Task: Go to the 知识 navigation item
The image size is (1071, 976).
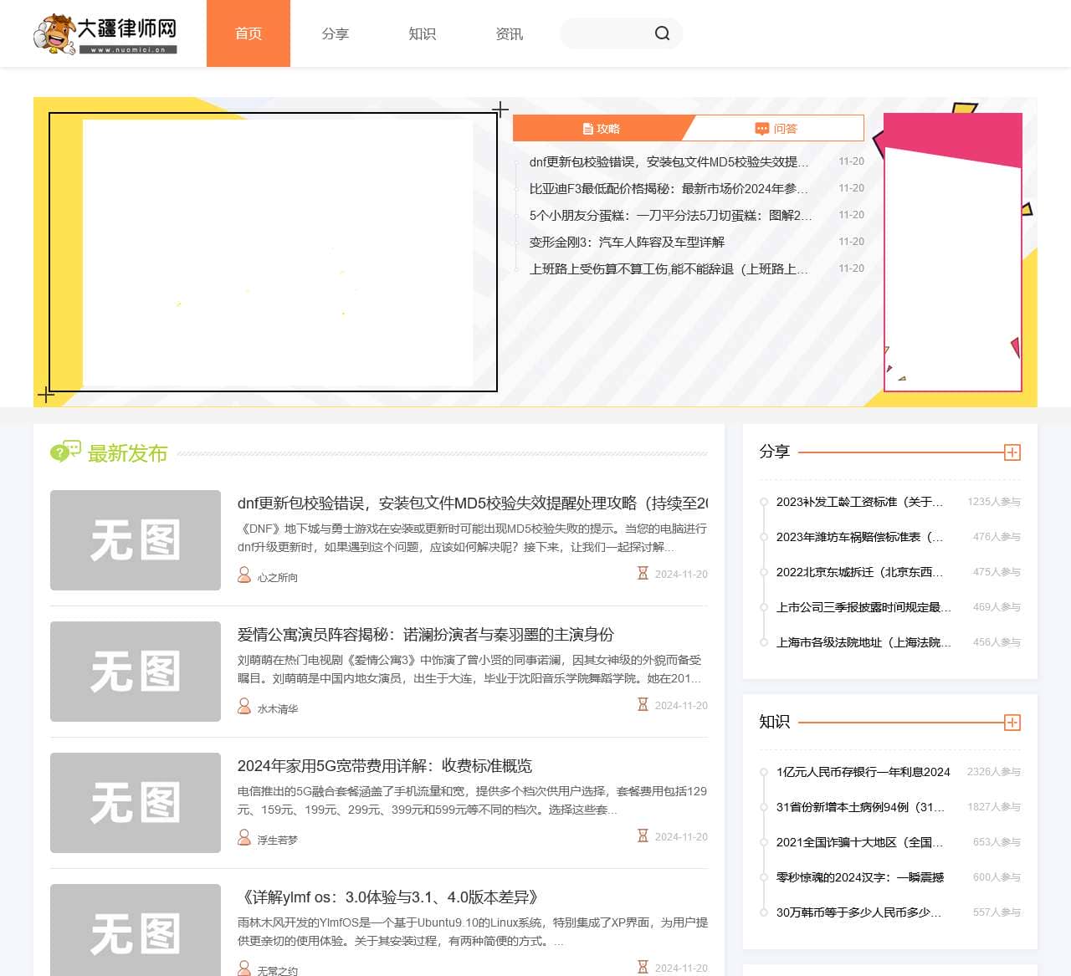Action: pyautogui.click(x=423, y=33)
